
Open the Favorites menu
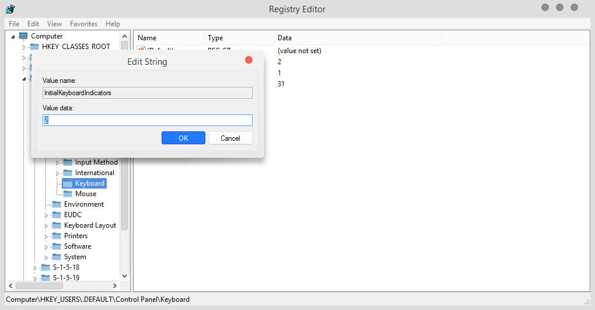click(83, 23)
